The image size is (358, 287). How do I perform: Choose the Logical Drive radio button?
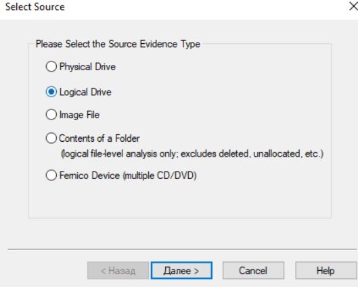[51, 92]
